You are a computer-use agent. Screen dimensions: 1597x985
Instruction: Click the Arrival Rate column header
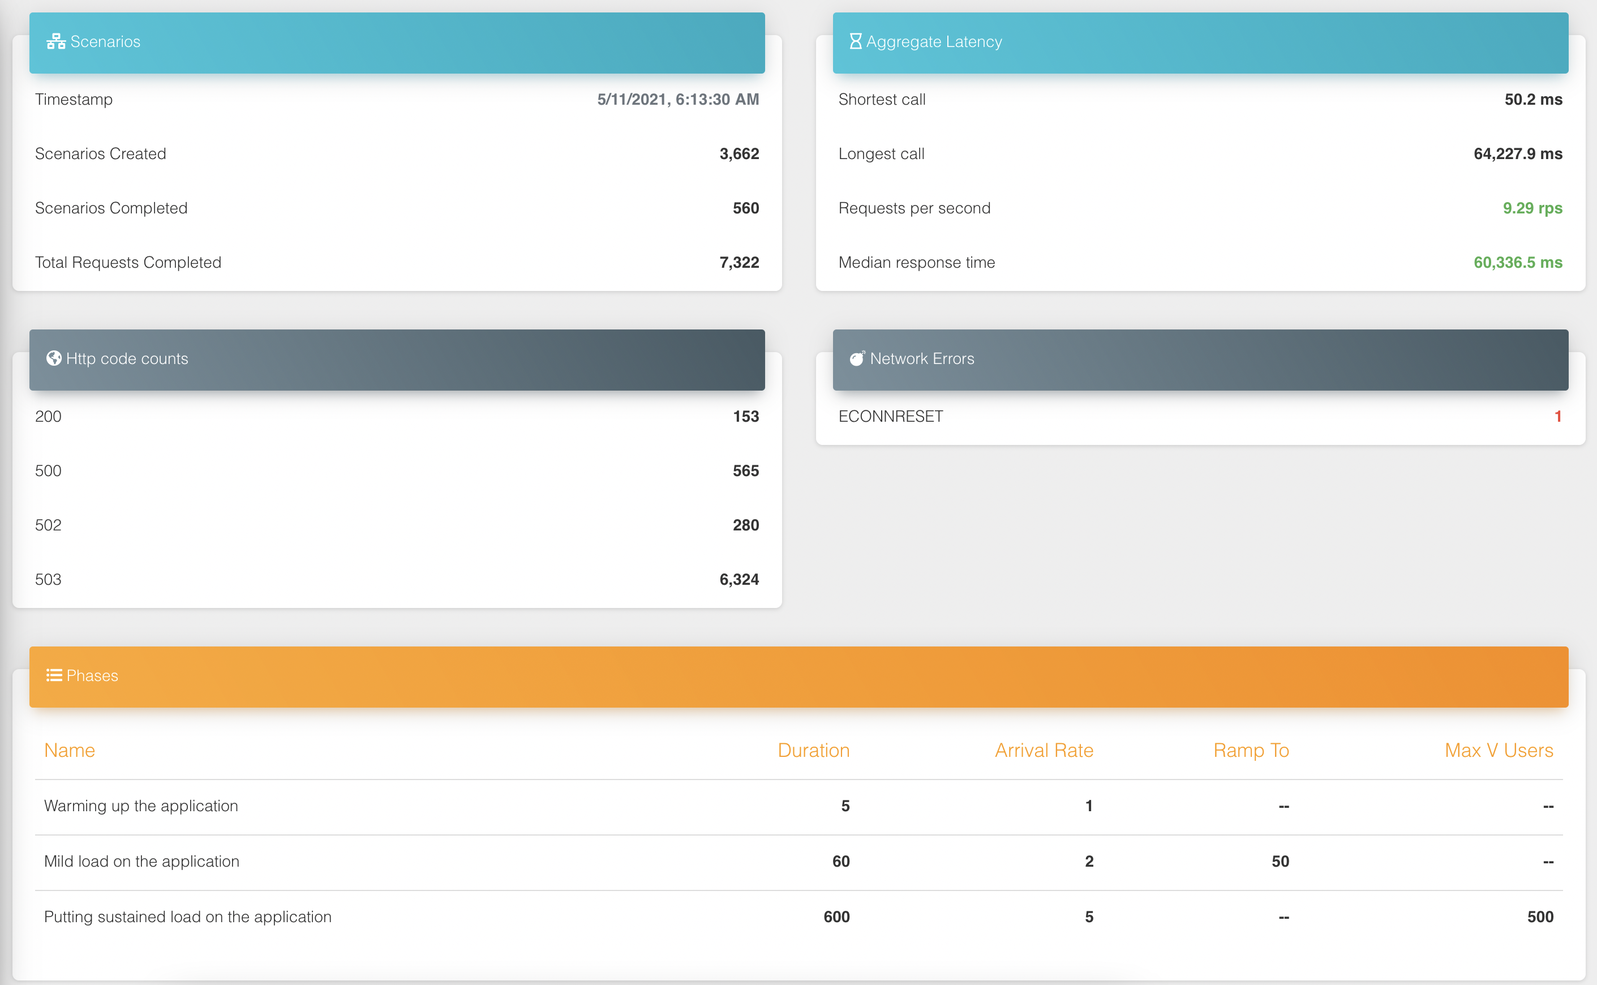pyautogui.click(x=1044, y=751)
